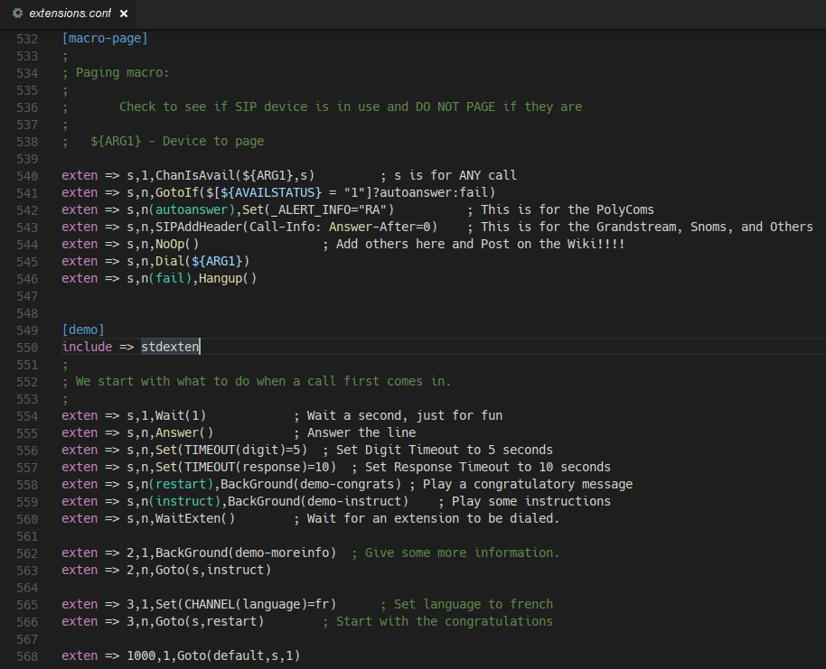Click the GotoIf AVAILSTATUS line

(278, 192)
